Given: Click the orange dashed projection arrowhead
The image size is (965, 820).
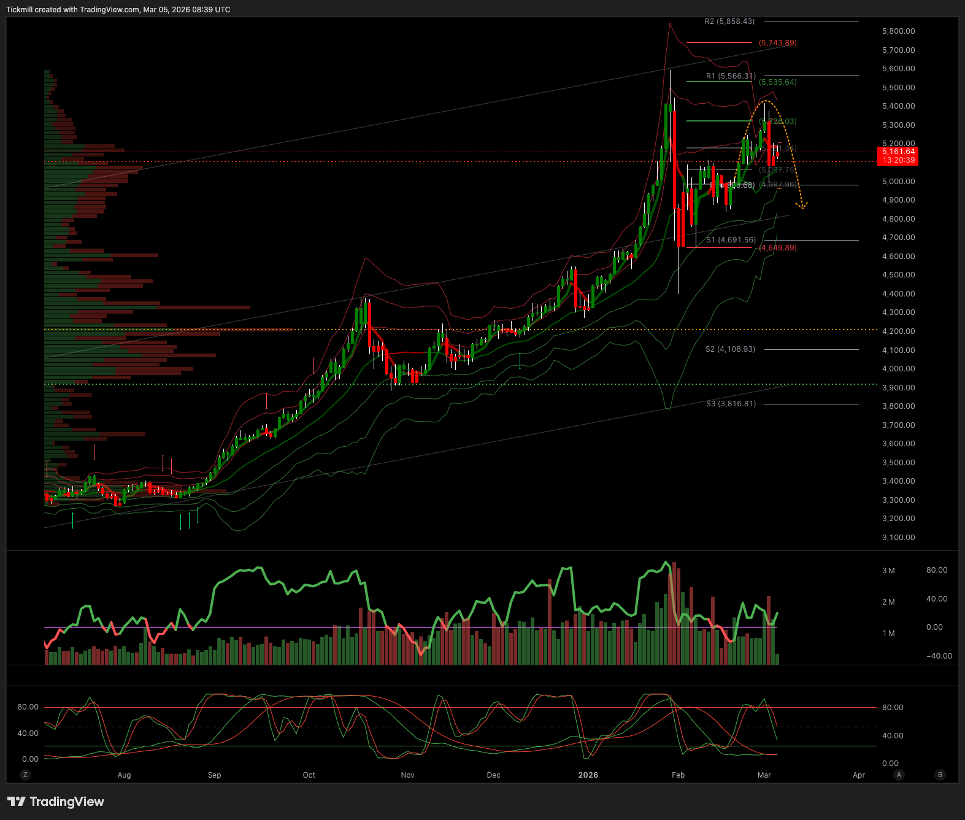Looking at the screenshot, I should coord(801,206).
